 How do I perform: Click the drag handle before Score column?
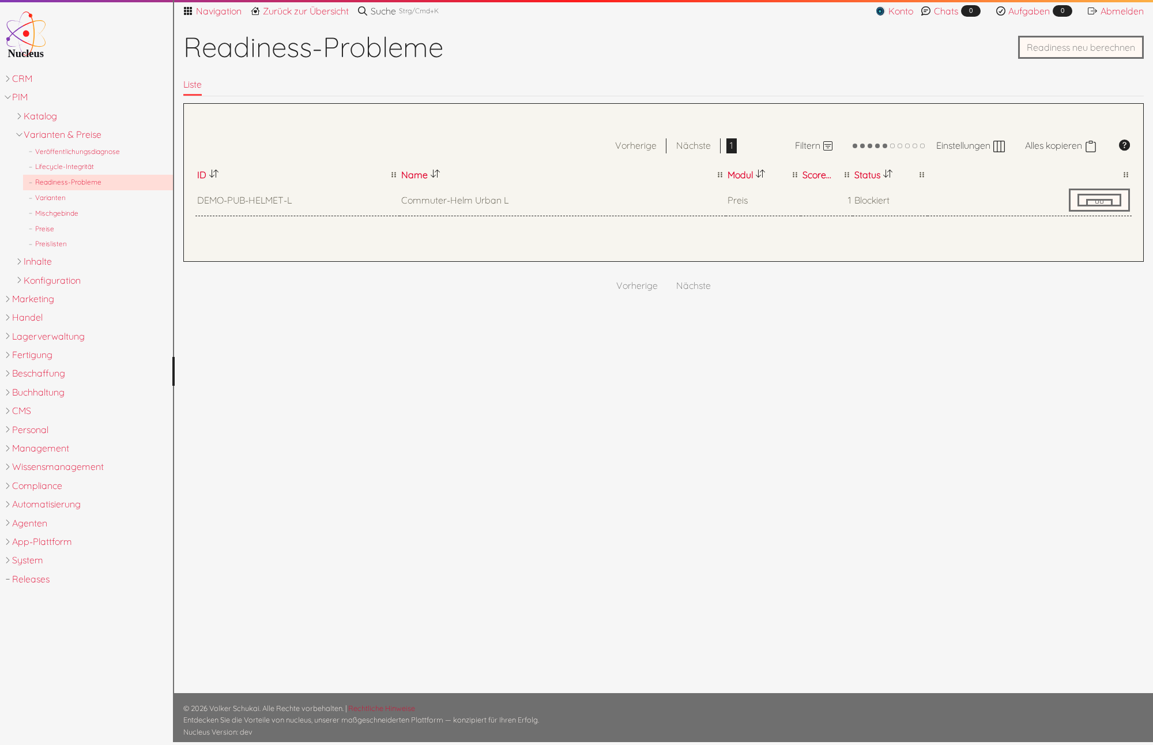795,175
